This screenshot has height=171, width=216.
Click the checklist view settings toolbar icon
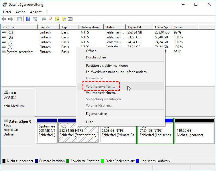70,19
